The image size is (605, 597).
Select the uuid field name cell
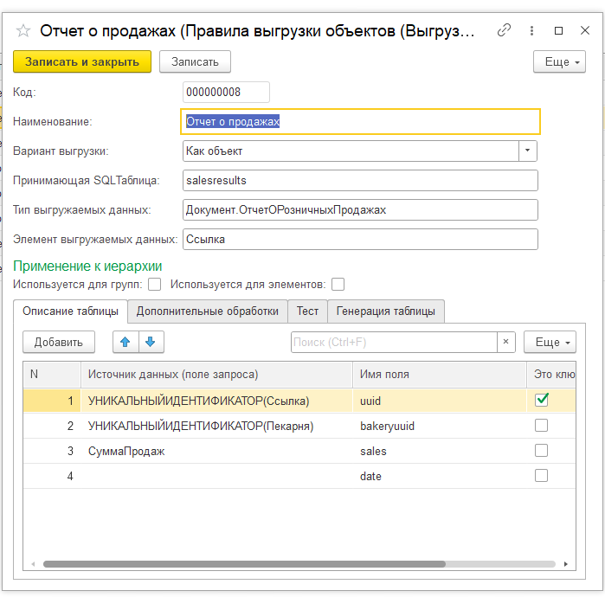point(440,401)
